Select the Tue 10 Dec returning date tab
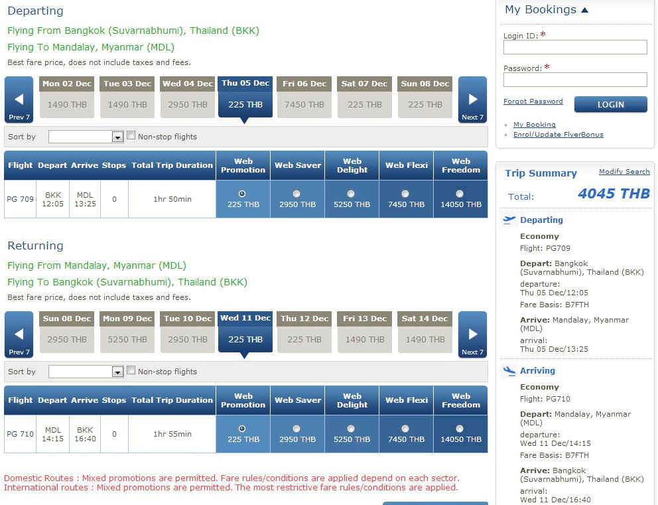This screenshot has height=505, width=658. pyautogui.click(x=188, y=332)
